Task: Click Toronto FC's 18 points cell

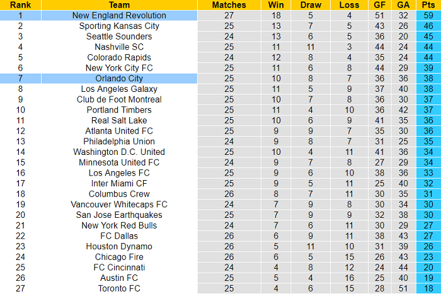Action: 428,288
